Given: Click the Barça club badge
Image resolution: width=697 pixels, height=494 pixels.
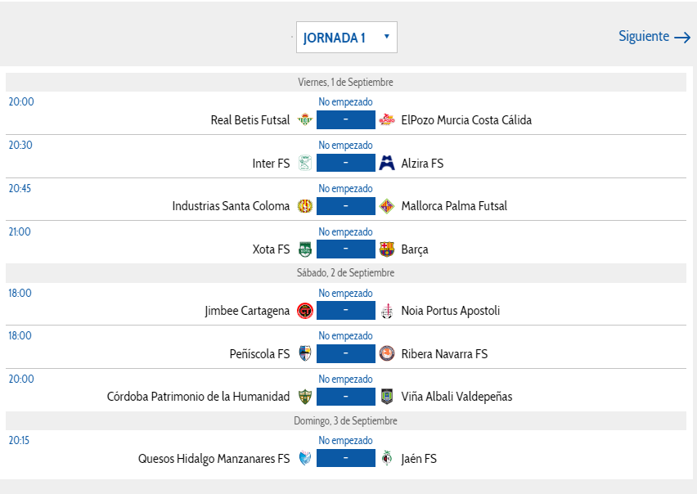Looking at the screenshot, I should (x=387, y=249).
